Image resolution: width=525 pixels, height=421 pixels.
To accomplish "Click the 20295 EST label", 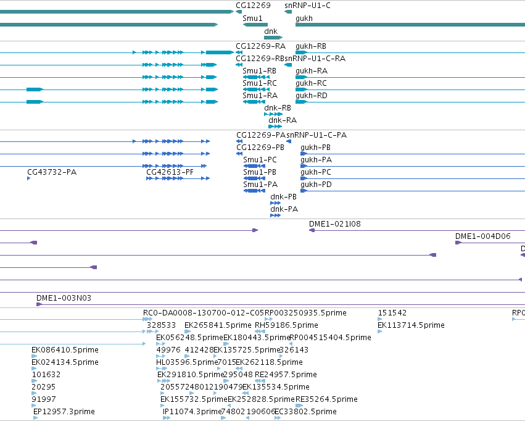I will point(44,388).
